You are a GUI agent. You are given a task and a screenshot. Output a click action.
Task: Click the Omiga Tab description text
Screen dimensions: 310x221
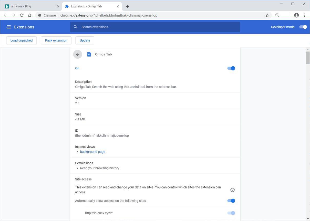[x=126, y=87]
